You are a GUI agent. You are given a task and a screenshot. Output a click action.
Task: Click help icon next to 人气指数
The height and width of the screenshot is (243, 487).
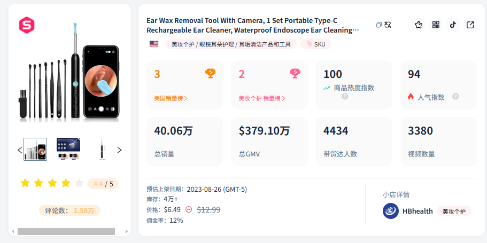coord(455,97)
